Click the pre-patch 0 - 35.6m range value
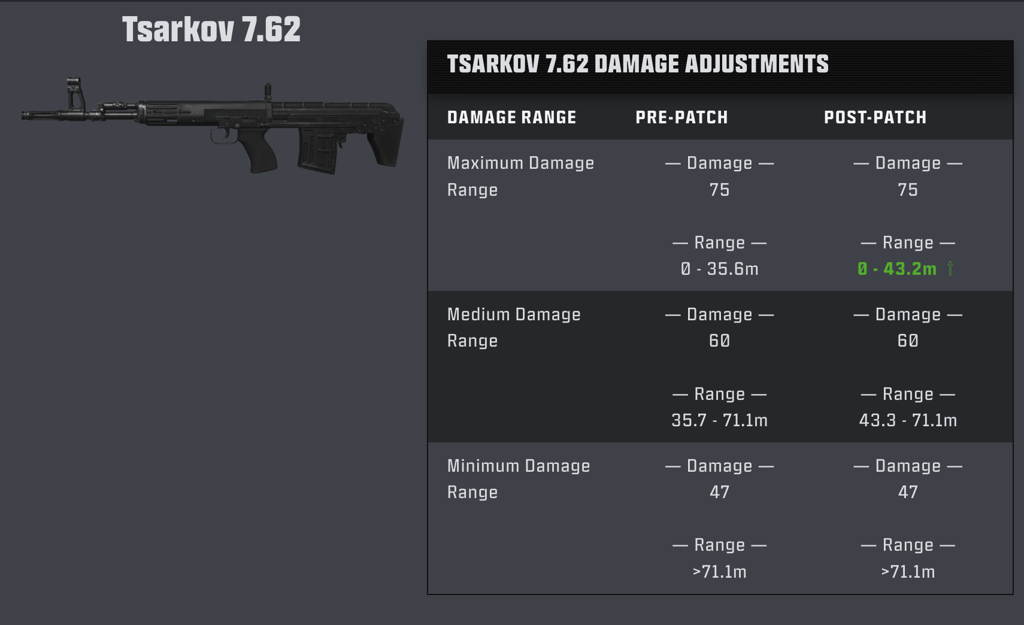The width and height of the screenshot is (1024, 625). [x=719, y=269]
